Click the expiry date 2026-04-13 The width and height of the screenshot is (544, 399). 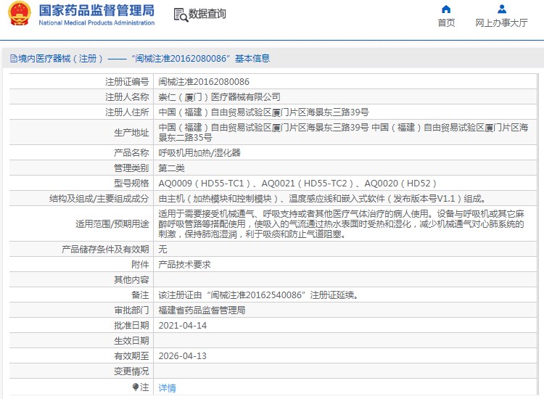click(x=182, y=356)
